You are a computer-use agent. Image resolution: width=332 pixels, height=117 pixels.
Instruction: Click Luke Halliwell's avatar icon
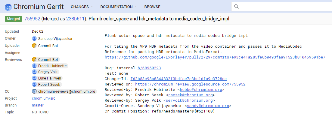(x=34, y=78)
